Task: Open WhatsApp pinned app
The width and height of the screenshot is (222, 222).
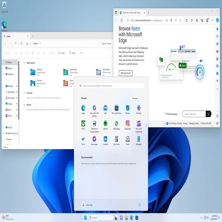Action: coord(117,125)
